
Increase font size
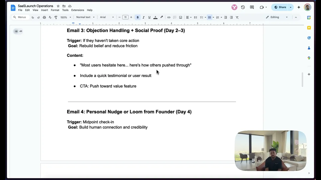click(x=131, y=17)
